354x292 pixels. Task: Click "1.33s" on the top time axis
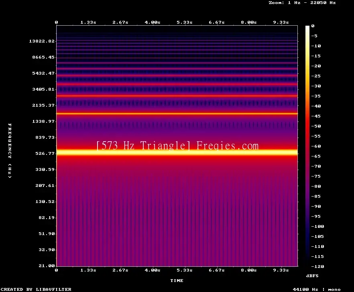(x=88, y=22)
